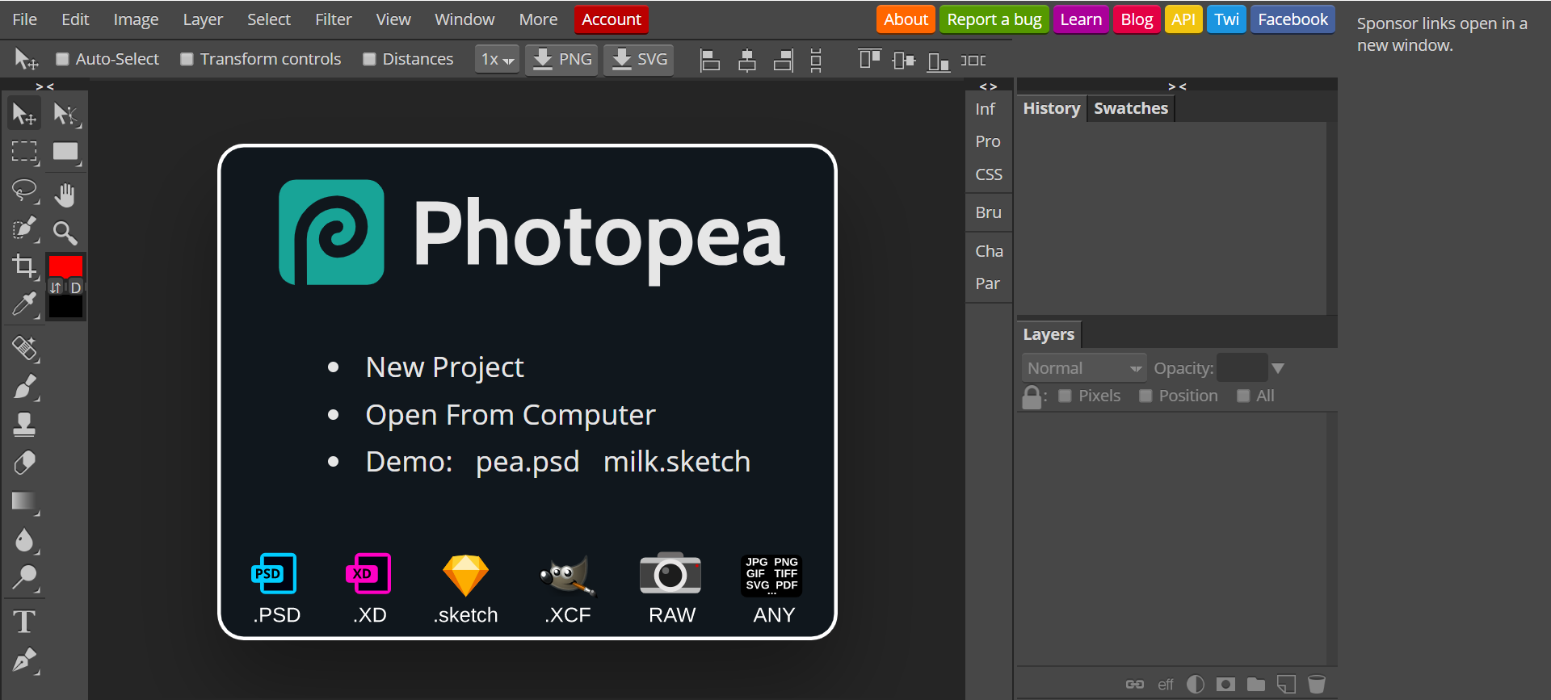Image resolution: width=1551 pixels, height=700 pixels.
Task: Select the Crop tool
Action: click(24, 266)
